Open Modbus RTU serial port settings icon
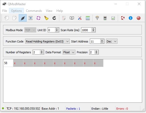The height and width of the screenshot is (113, 146). (97, 18)
